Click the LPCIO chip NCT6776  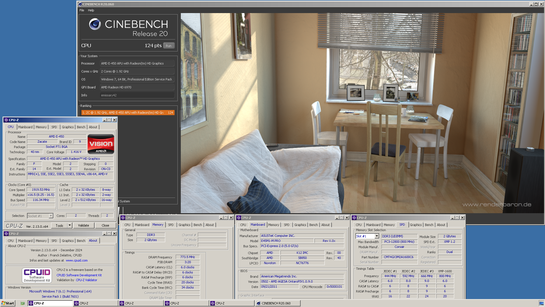tap(302, 263)
